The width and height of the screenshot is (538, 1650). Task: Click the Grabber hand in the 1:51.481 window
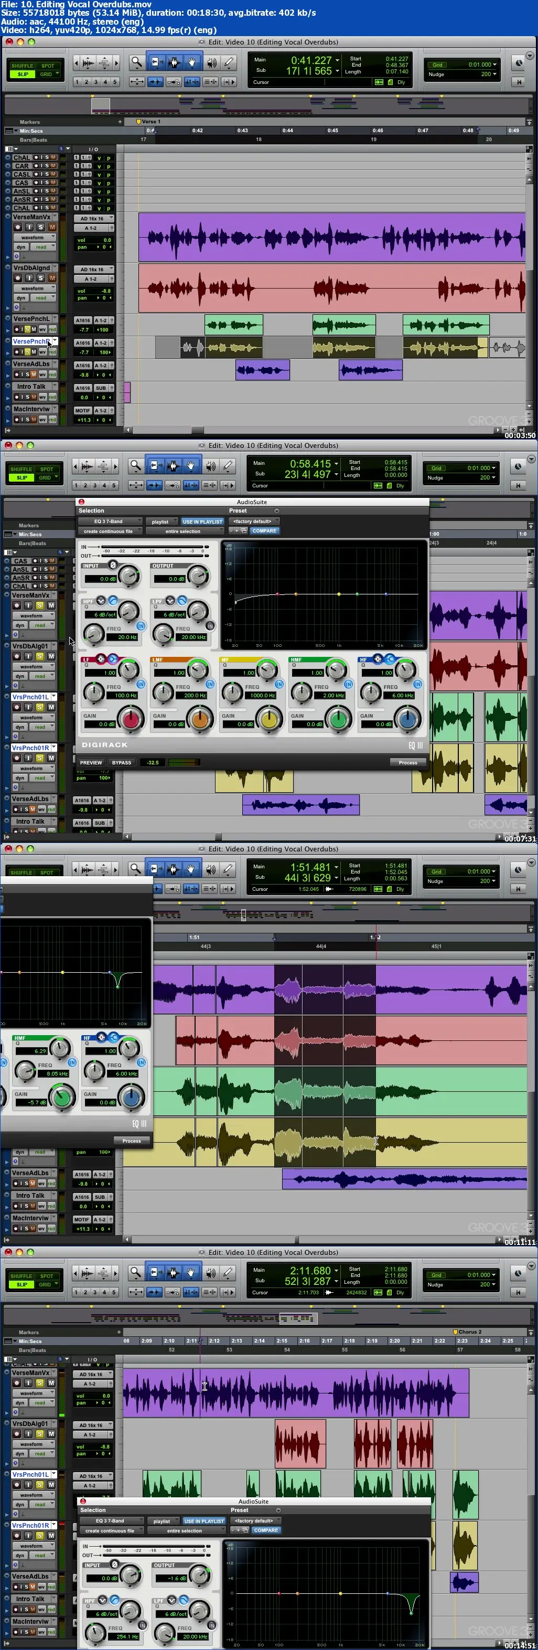(191, 869)
